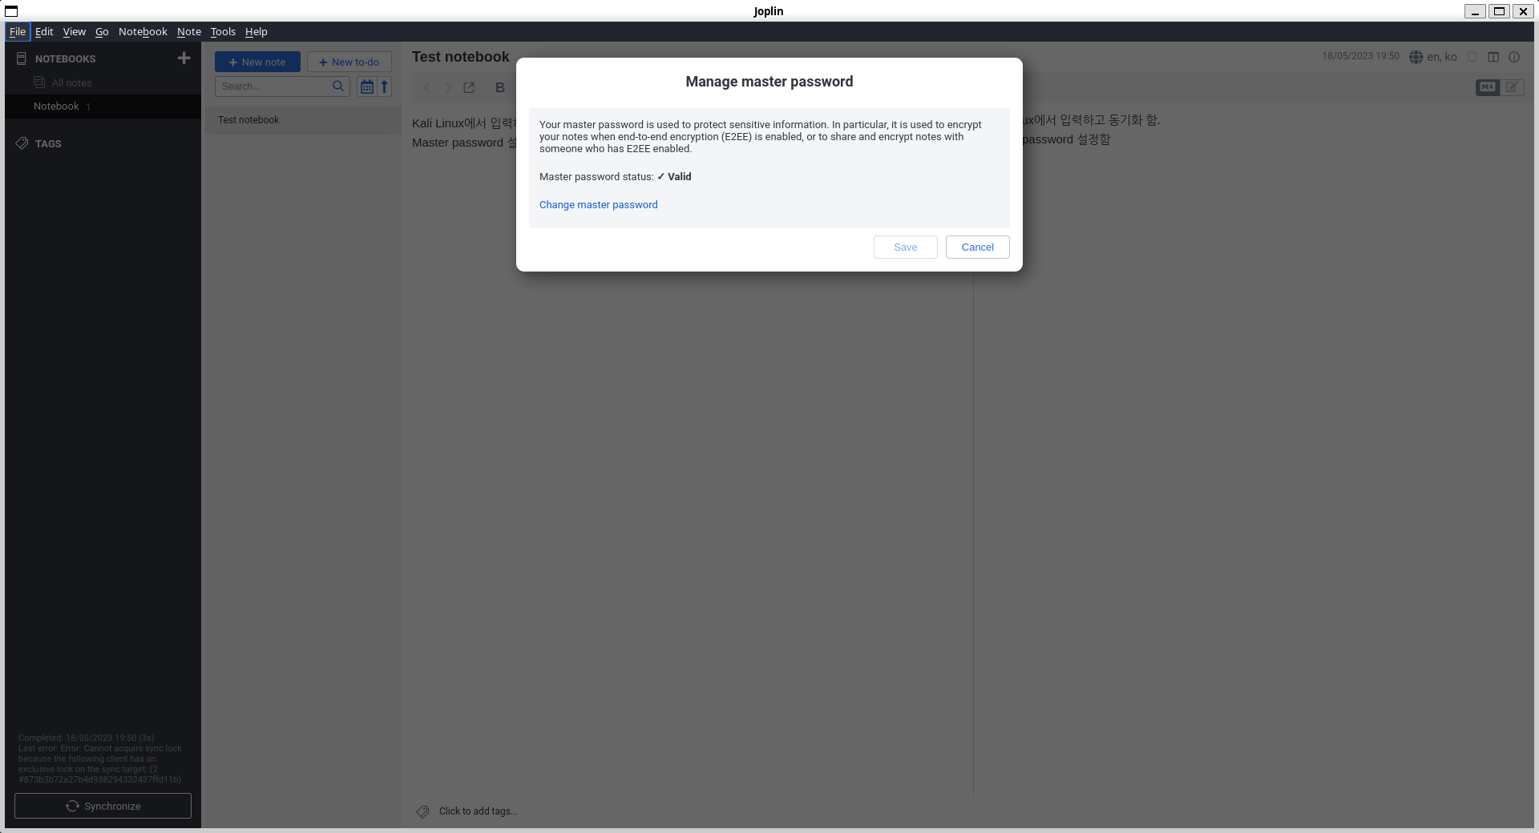The height and width of the screenshot is (833, 1539).
Task: Click the Joplin window menu icon
Action: coord(11,11)
